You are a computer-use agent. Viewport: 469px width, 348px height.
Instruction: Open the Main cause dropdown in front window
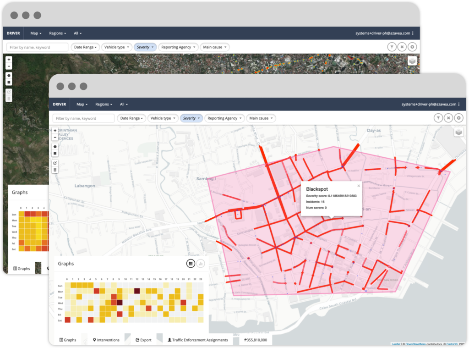click(261, 118)
